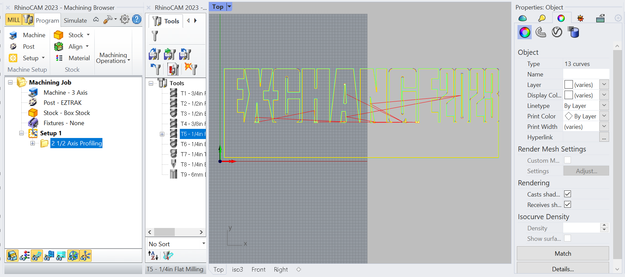Viewport: 625px width, 277px height.
Task: Click the Post processor icon
Action: click(x=13, y=46)
